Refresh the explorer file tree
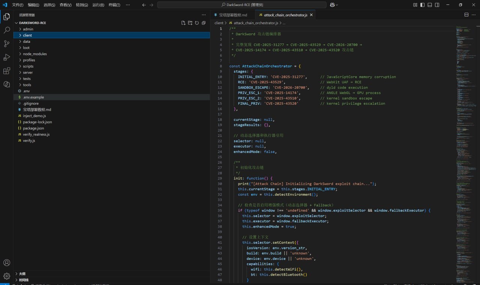 (197, 23)
